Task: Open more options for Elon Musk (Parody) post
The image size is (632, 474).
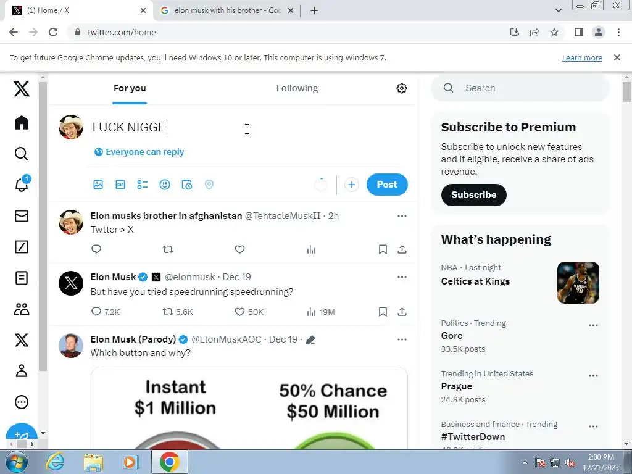Action: point(402,339)
